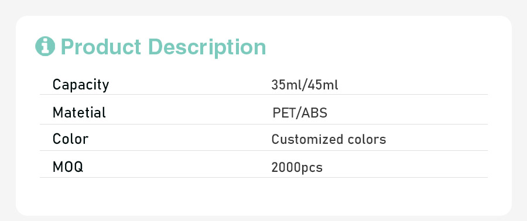Click the divider line below MOQ row
Viewport: 527px width, 221px height.
coord(263,177)
